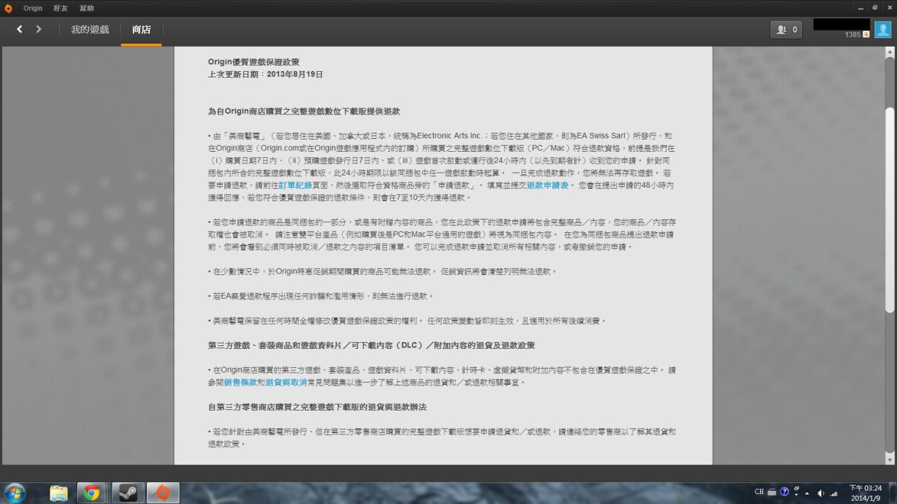The height and width of the screenshot is (504, 897).
Task: Open the 訂單紀錄 link
Action: (x=295, y=185)
